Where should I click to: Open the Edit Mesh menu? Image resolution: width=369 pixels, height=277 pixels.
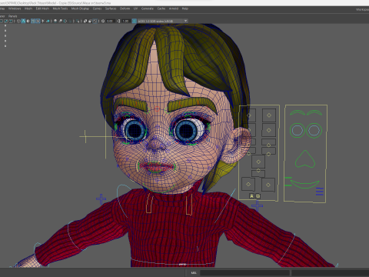[42, 8]
